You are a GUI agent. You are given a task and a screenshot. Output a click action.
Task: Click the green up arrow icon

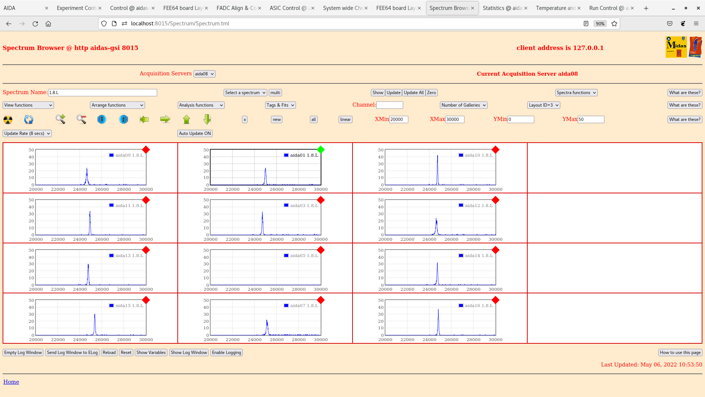187,119
